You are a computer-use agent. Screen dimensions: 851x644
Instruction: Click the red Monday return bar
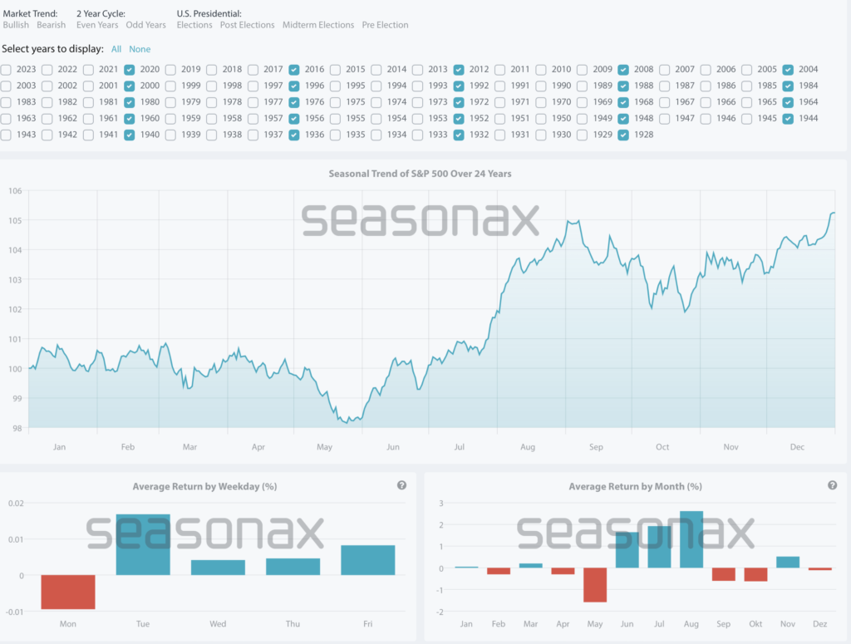click(68, 592)
